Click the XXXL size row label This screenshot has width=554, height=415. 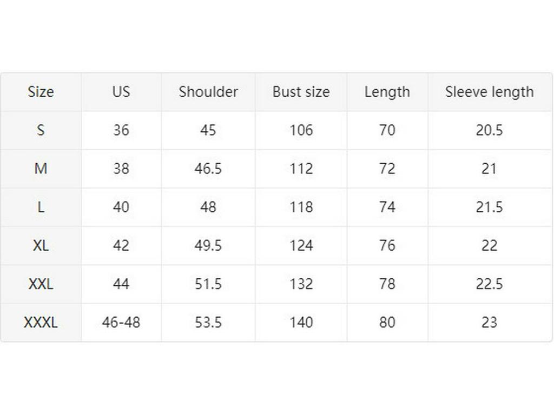pyautogui.click(x=41, y=323)
